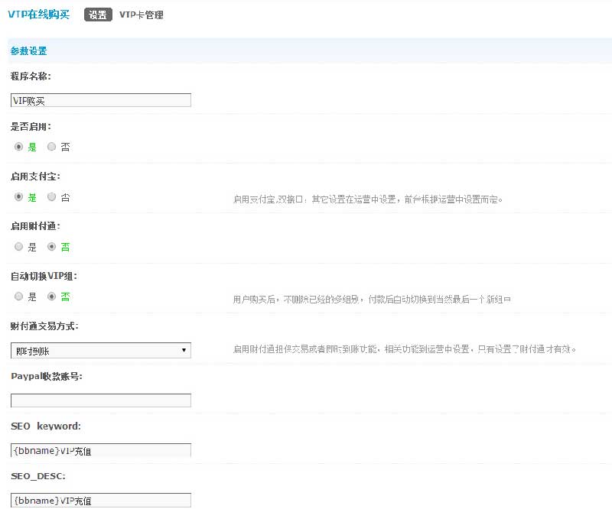
Task: Click the 财付通交易方式 label text
Action: (44, 326)
